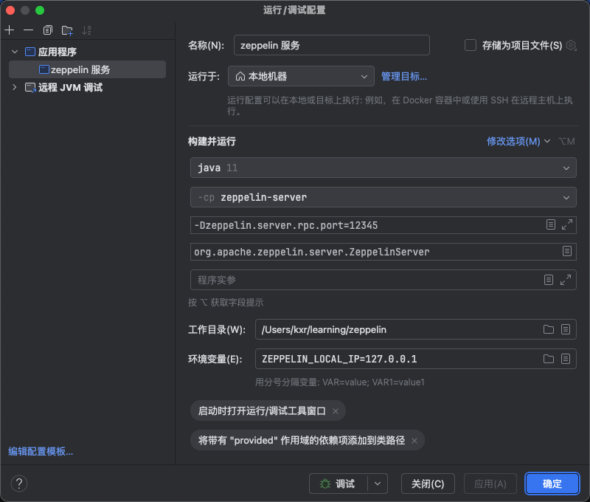Open 运行于 本地机器 dropdown
This screenshot has width=590, height=502.
(301, 77)
